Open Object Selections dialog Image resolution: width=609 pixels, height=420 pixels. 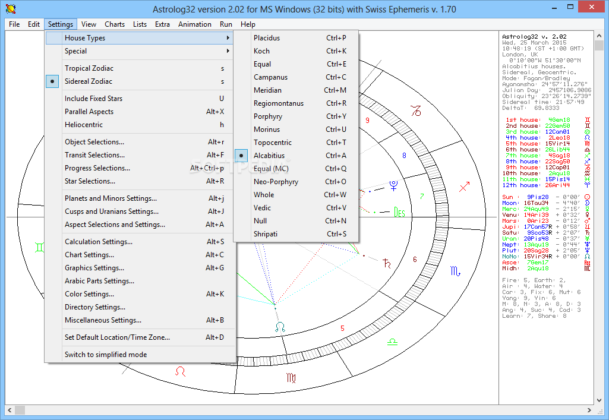coord(140,142)
